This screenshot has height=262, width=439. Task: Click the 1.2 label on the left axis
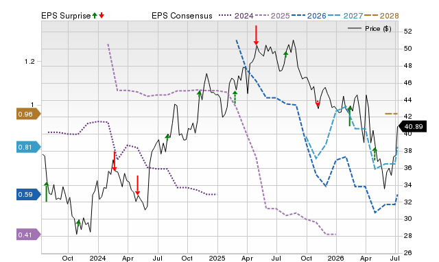tap(29, 62)
